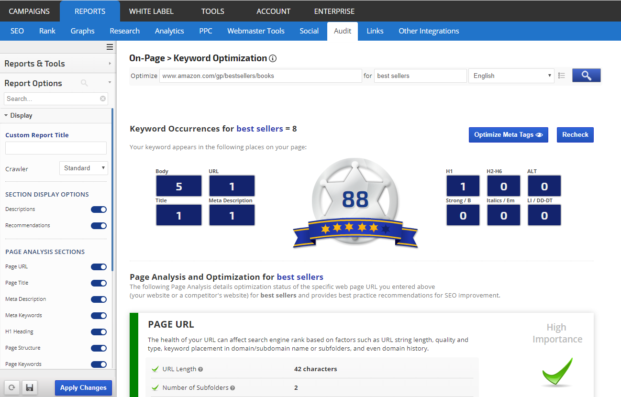Open the English language dropdown

click(511, 76)
